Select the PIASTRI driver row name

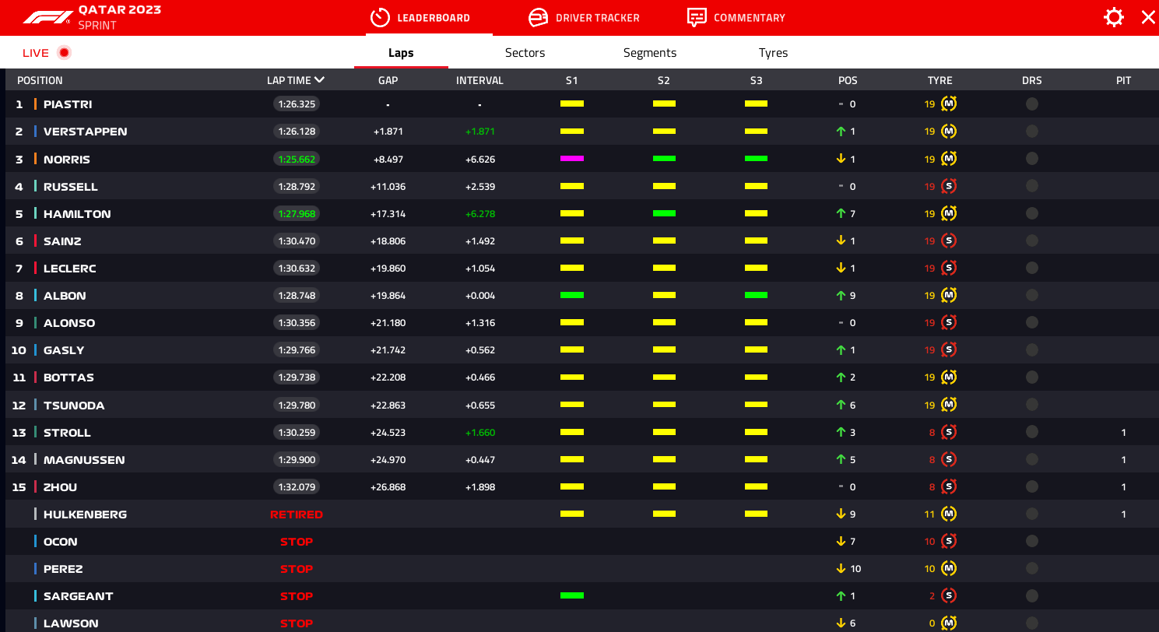click(68, 104)
